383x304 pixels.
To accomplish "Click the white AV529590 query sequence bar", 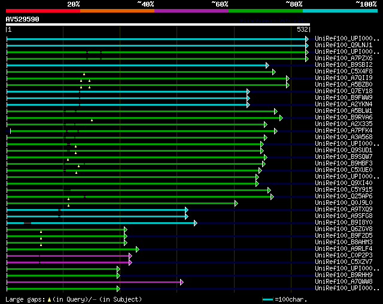I will (158, 24).
